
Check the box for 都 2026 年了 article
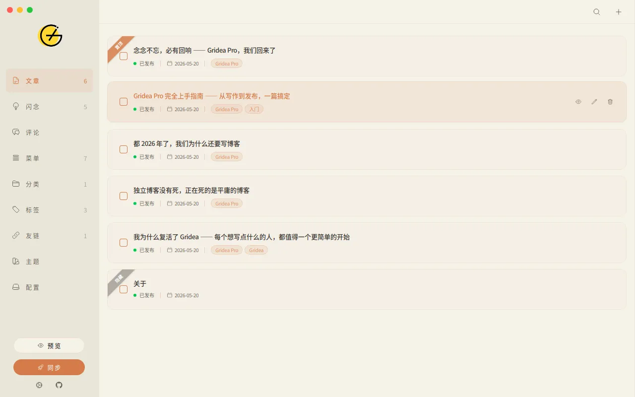124,149
